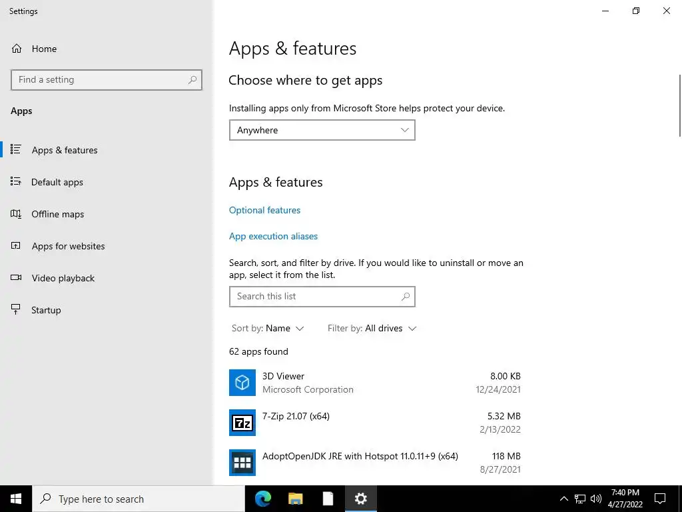Click the taskbar Type here to search box
This screenshot has height=512, width=682.
(139, 499)
